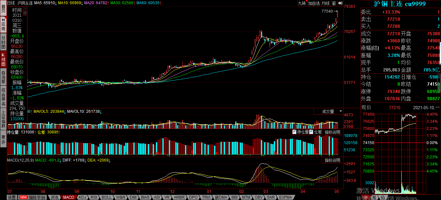Click the MA5: 65910 value

pyautogui.click(x=46, y=3)
